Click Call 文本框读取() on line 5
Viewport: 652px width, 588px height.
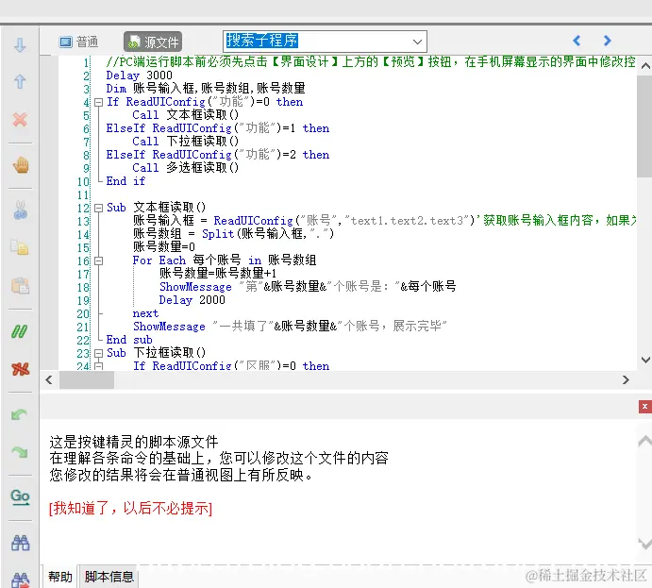186,115
